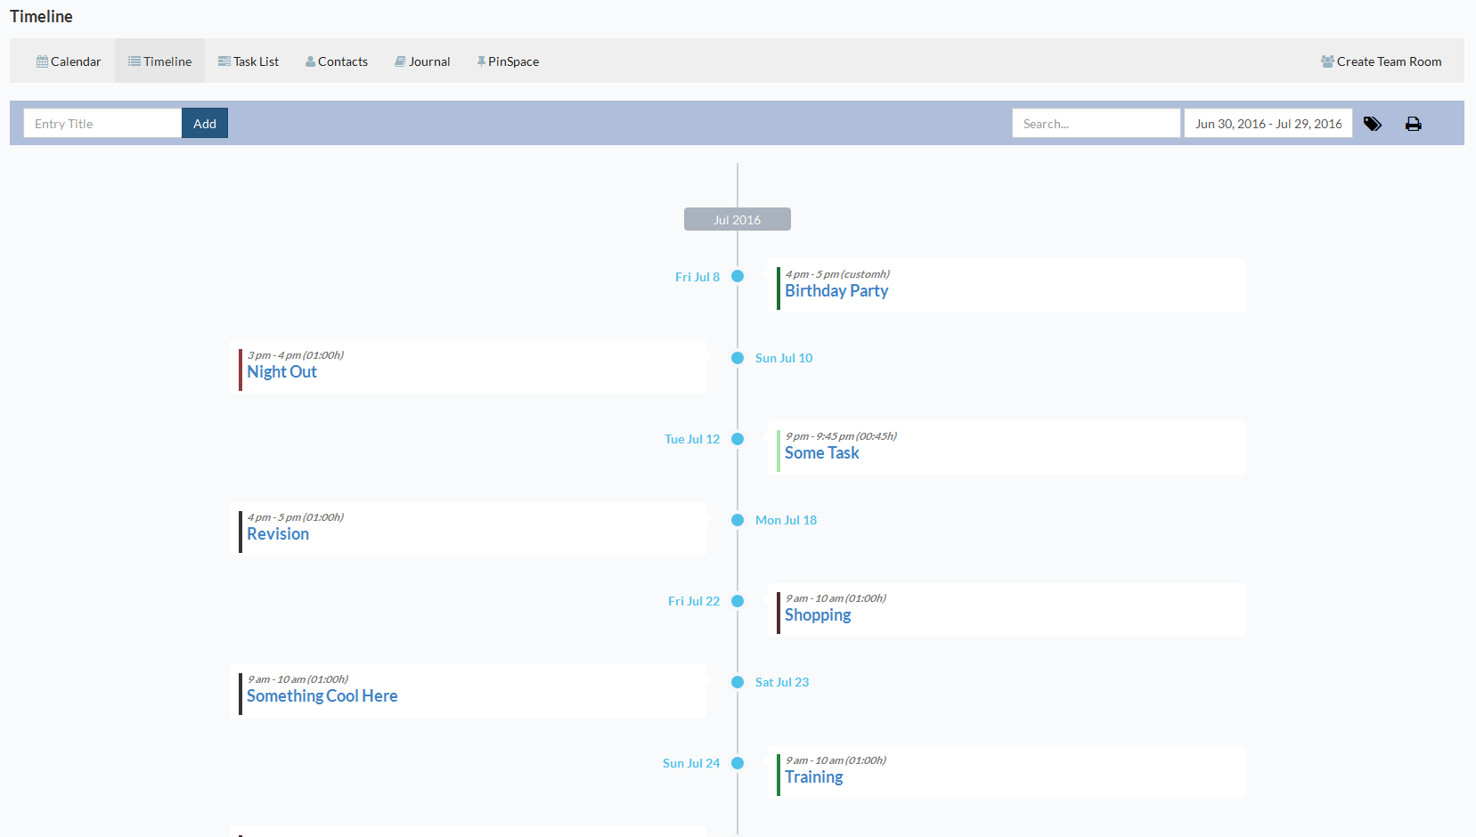Screen dimensions: 1476x837
Task: Select the Calendar icon in the navigation
Action: pos(42,61)
